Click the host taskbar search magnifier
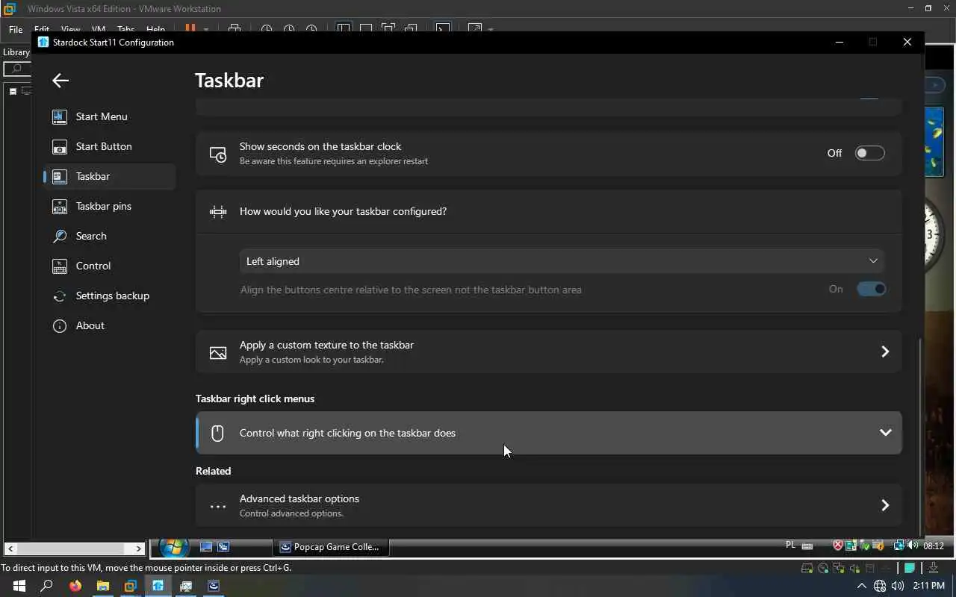This screenshot has height=597, width=956. pos(46,586)
